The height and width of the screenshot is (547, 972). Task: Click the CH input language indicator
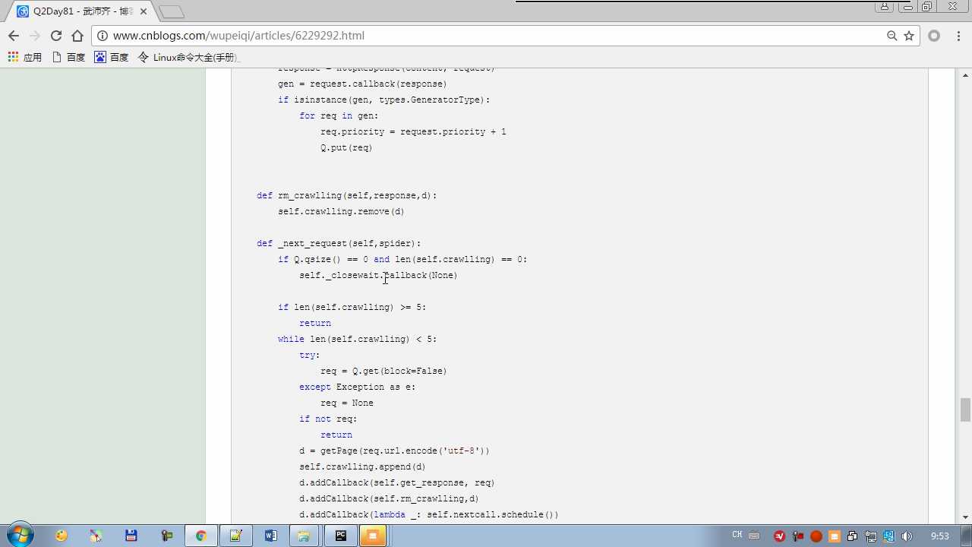[737, 536]
